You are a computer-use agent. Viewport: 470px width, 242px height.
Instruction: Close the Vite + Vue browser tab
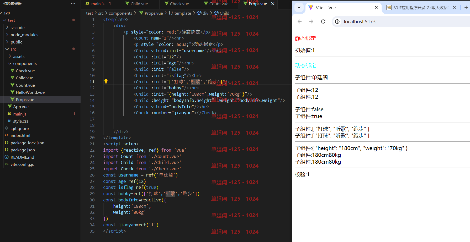376,8
